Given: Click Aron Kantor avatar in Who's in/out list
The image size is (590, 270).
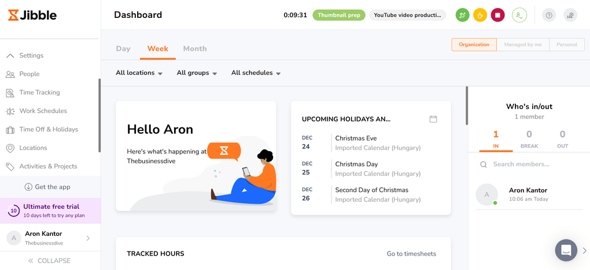Looking at the screenshot, I should (x=486, y=194).
